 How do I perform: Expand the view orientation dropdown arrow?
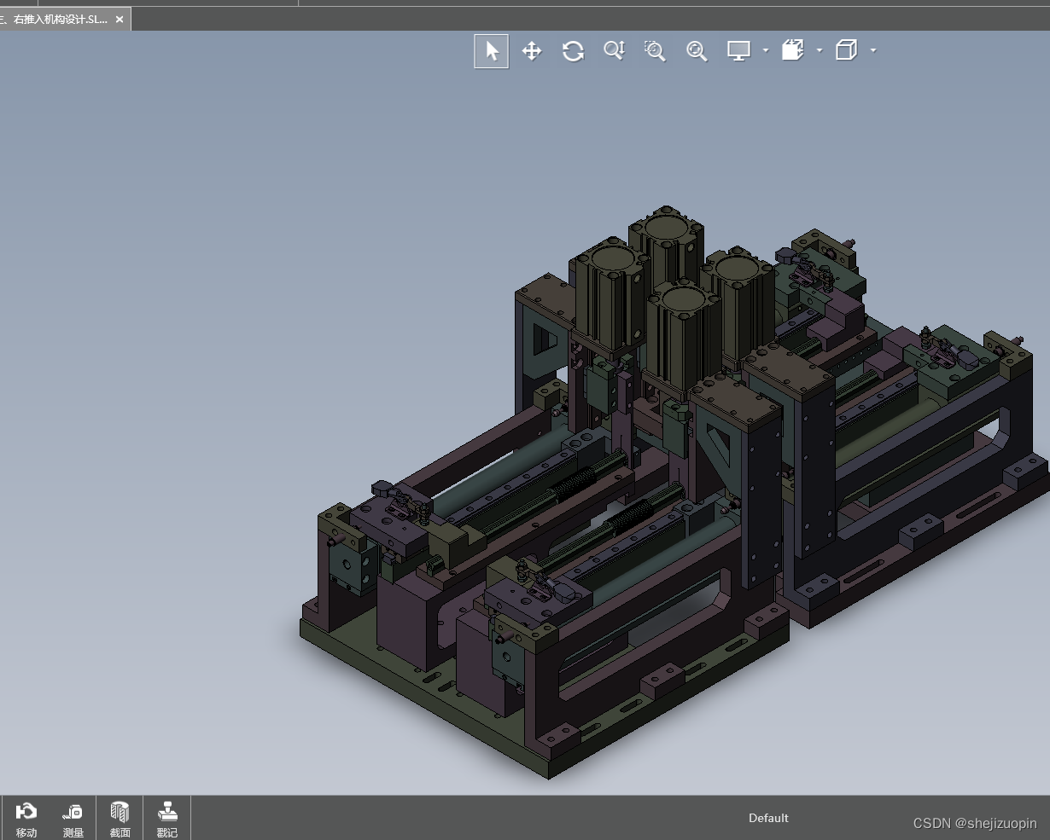point(820,51)
